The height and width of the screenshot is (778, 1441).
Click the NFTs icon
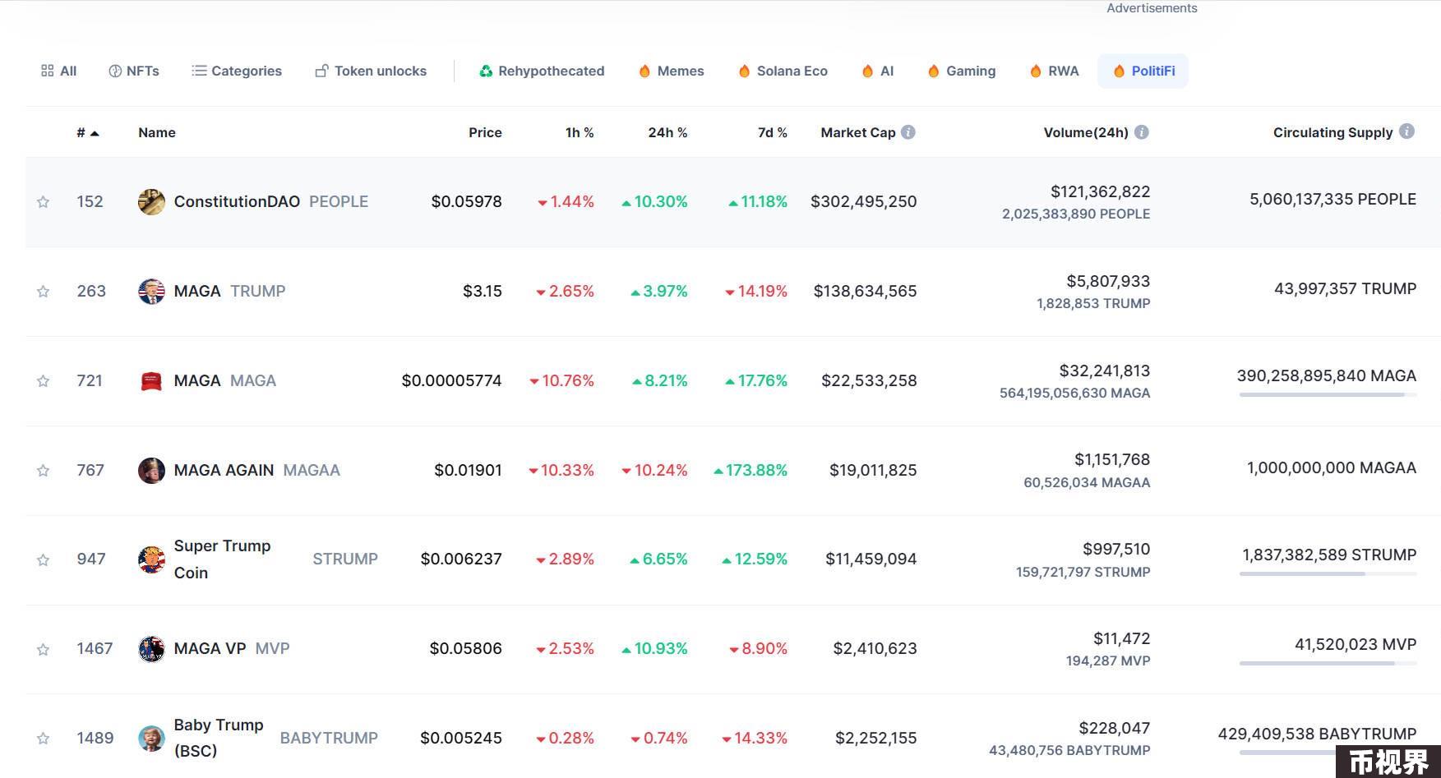[x=115, y=71]
